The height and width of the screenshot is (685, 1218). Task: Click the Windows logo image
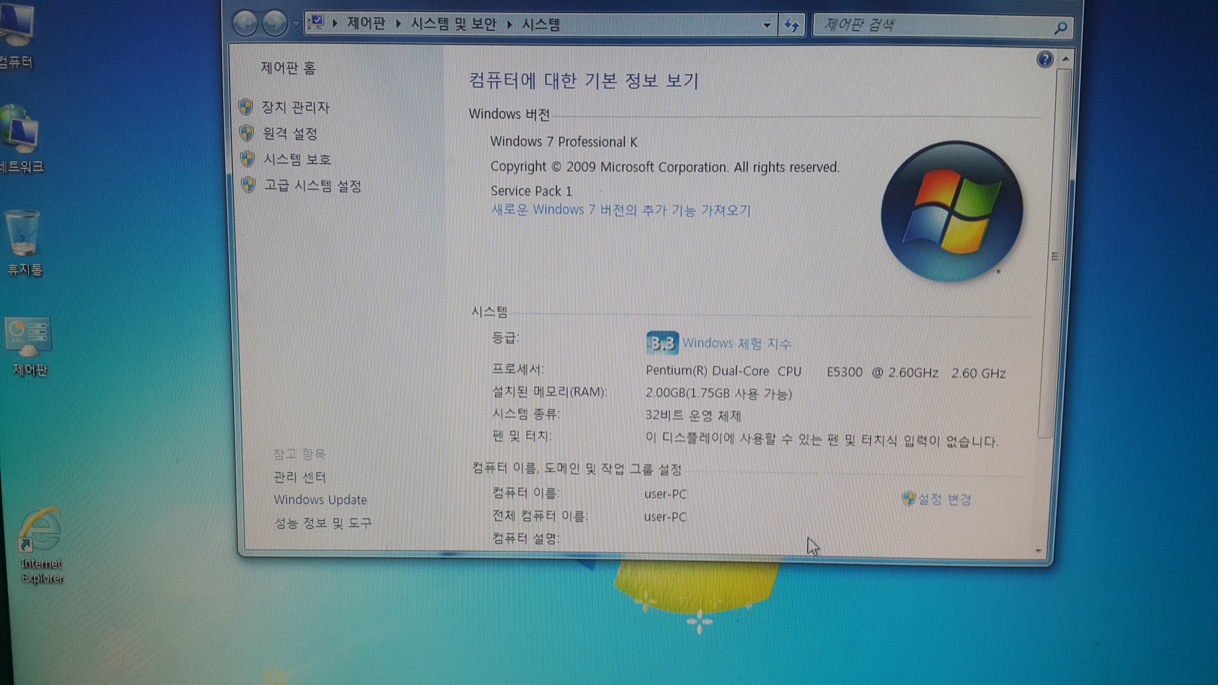(952, 211)
